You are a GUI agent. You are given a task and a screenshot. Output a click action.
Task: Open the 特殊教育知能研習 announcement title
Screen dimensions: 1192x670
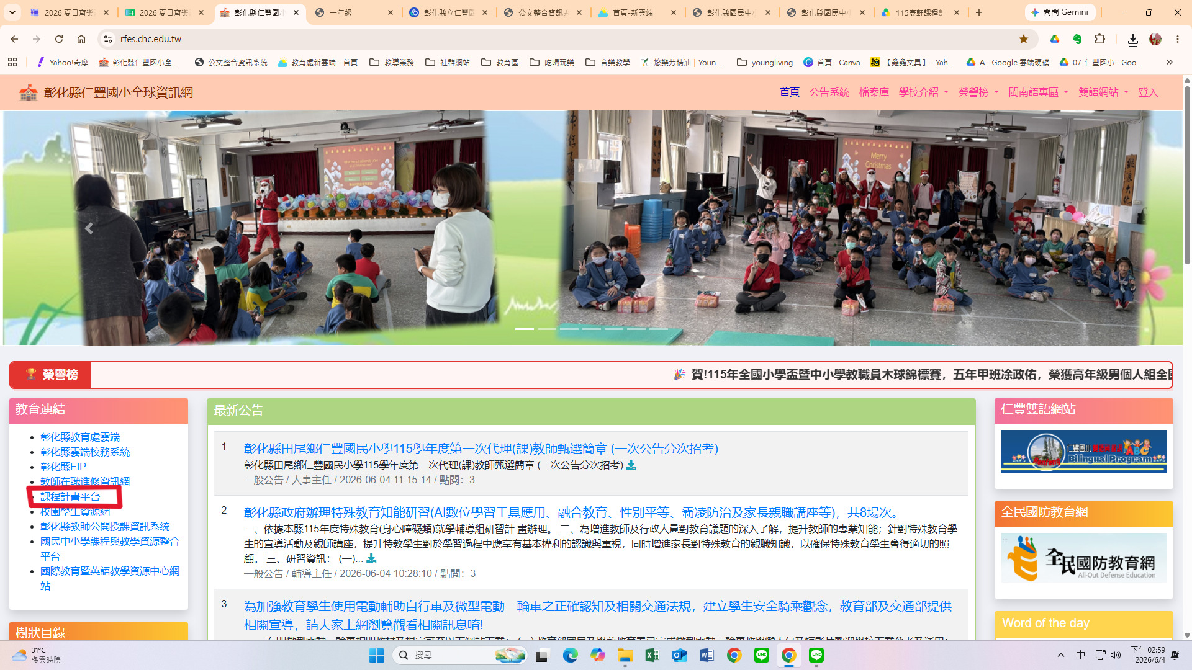[572, 512]
